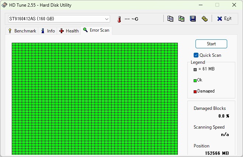Viewport: 243px width, 157px height.
Task: Click the temperature readout -- °C
Action: (x=131, y=19)
